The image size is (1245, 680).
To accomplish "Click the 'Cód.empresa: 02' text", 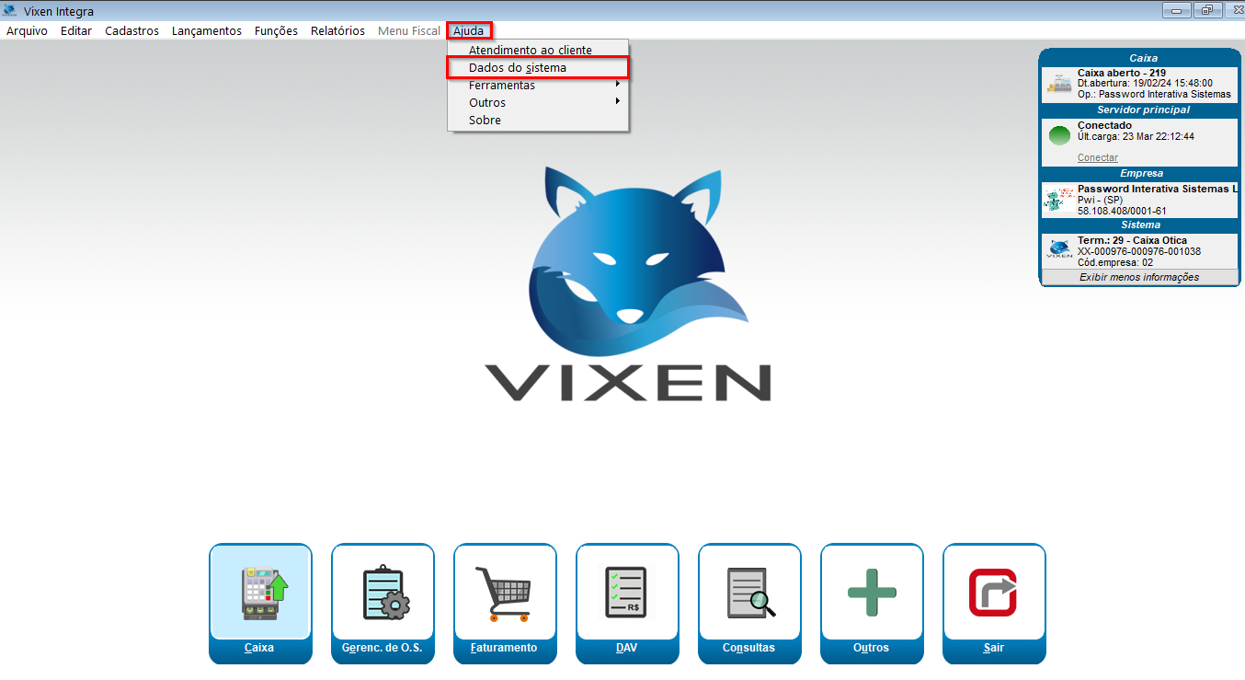I will [x=1115, y=262].
